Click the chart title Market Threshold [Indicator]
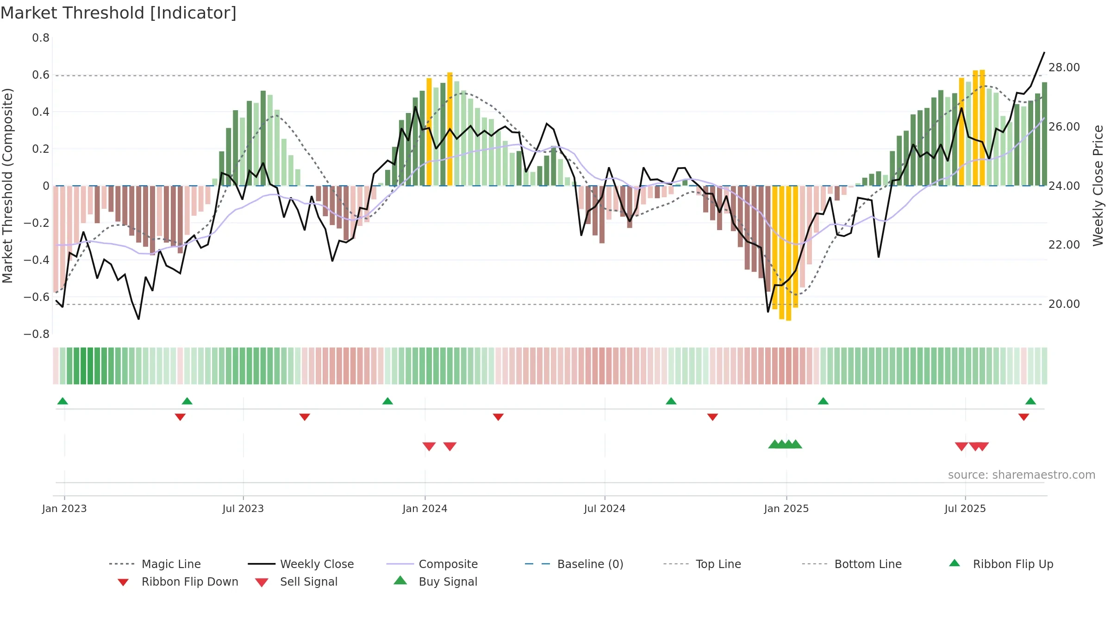This screenshot has height=625, width=1111. (119, 13)
